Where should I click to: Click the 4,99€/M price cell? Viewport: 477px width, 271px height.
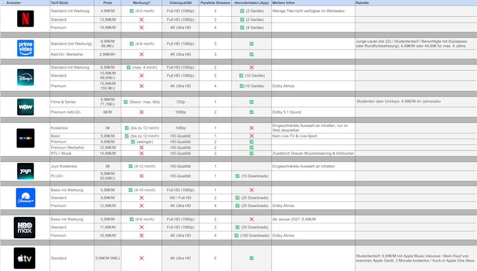pos(108,11)
